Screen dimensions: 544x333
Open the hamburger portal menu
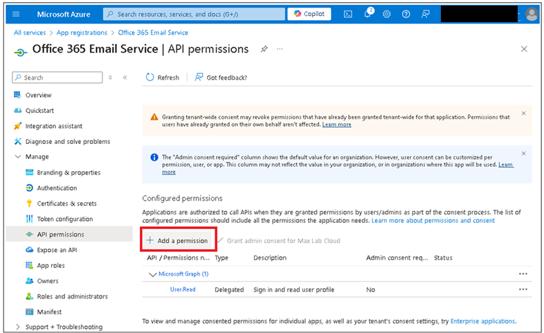(16, 15)
